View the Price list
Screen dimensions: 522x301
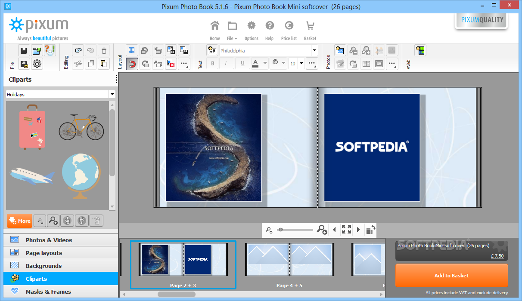289,30
